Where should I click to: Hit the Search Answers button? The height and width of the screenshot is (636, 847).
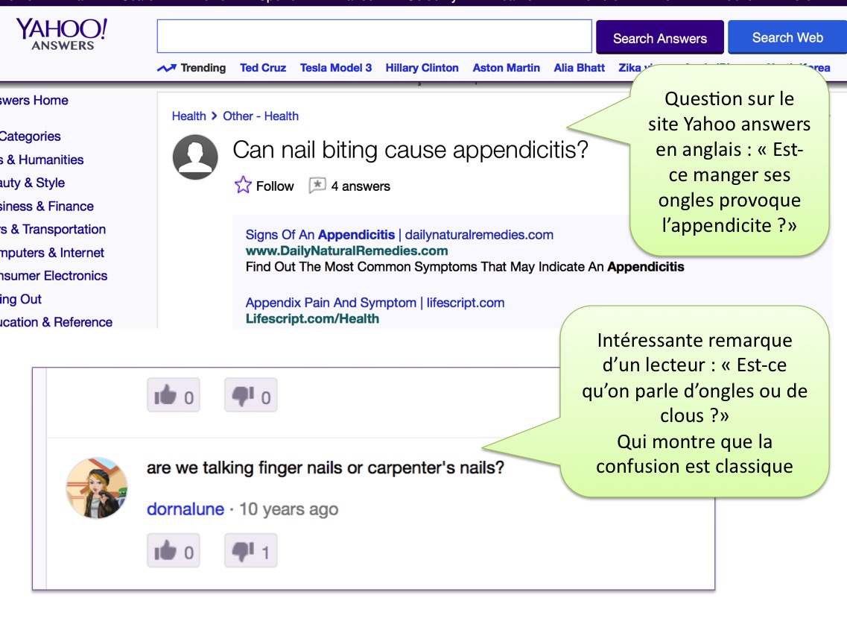click(659, 38)
